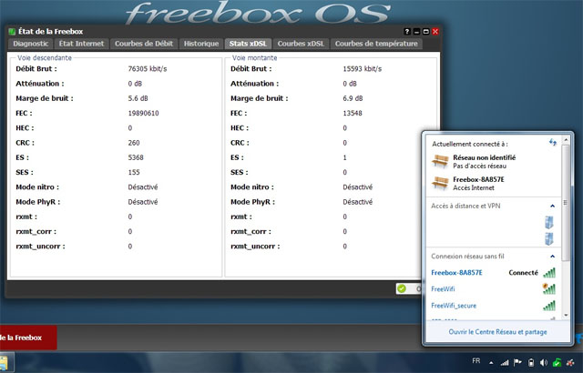The width and height of the screenshot is (583, 373).
Task: Show hidden tray icons arrow
Action: pyautogui.click(x=492, y=363)
